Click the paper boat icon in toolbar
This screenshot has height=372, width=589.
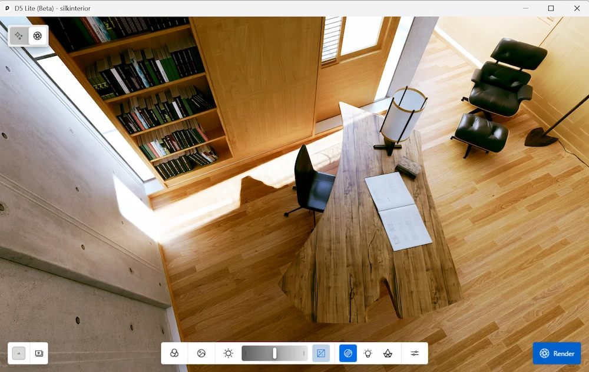[388, 353]
